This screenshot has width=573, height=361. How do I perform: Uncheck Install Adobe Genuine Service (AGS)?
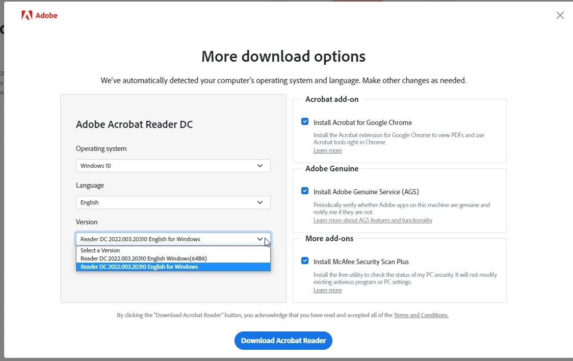pos(305,191)
